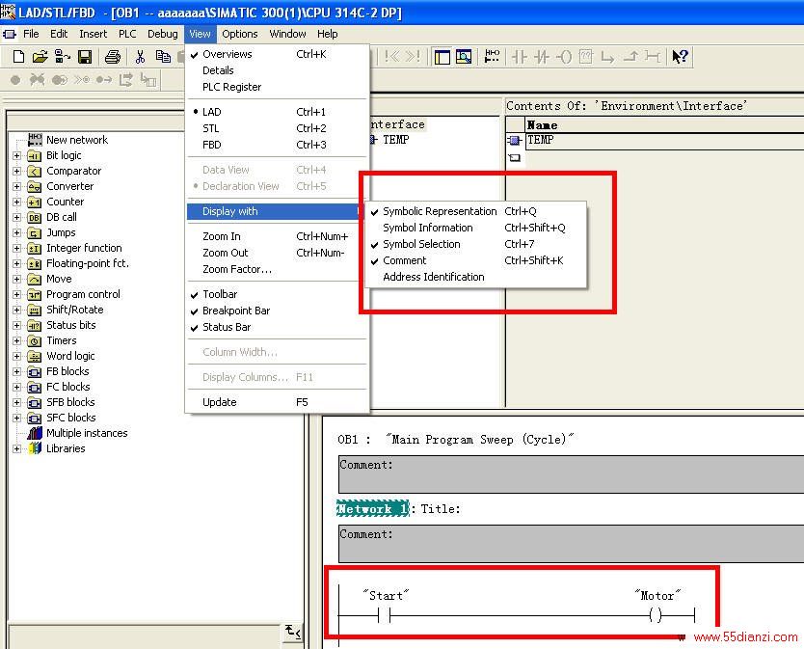Expand the Comparator tree node
804x649 pixels.
pos(17,171)
